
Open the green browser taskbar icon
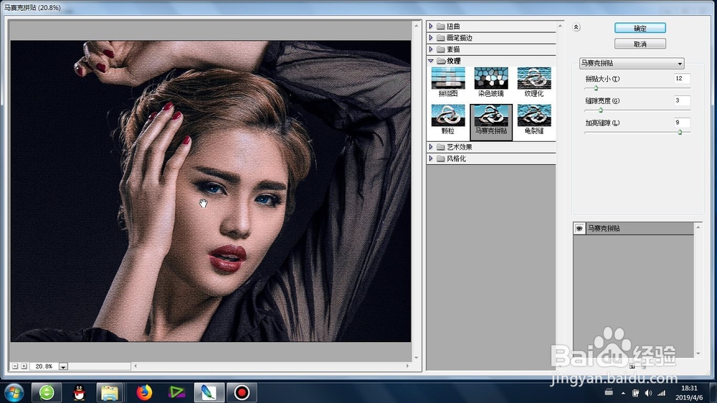(x=47, y=392)
